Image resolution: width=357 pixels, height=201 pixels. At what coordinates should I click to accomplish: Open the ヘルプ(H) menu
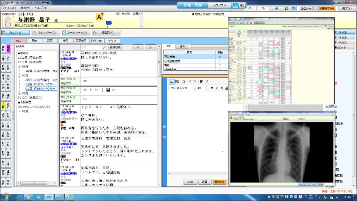[42, 8]
